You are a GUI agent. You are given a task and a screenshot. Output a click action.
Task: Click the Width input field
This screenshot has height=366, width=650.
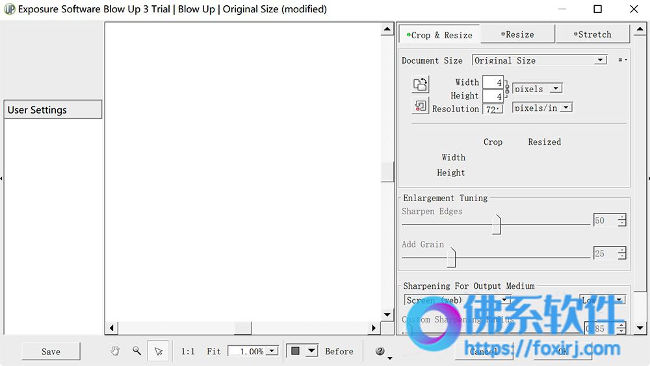pos(493,82)
